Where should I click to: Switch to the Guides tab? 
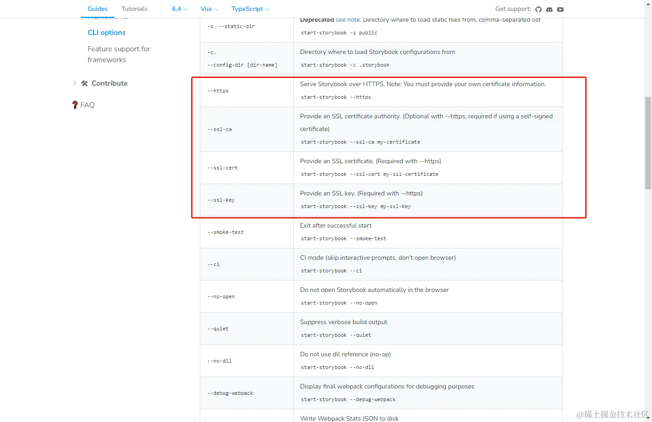[98, 9]
